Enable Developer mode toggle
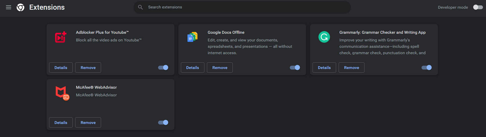Screen dimensions: 486x137 (478, 7)
